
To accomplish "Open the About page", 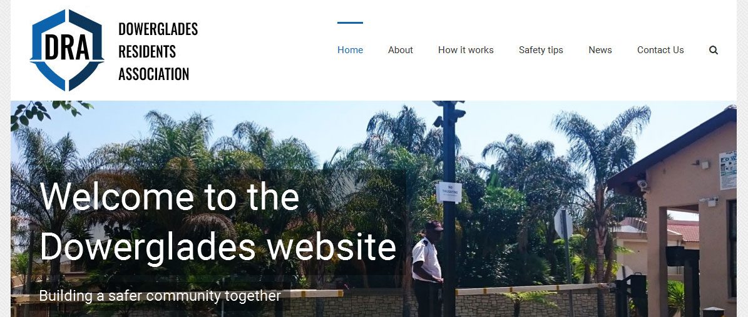I will (x=400, y=50).
